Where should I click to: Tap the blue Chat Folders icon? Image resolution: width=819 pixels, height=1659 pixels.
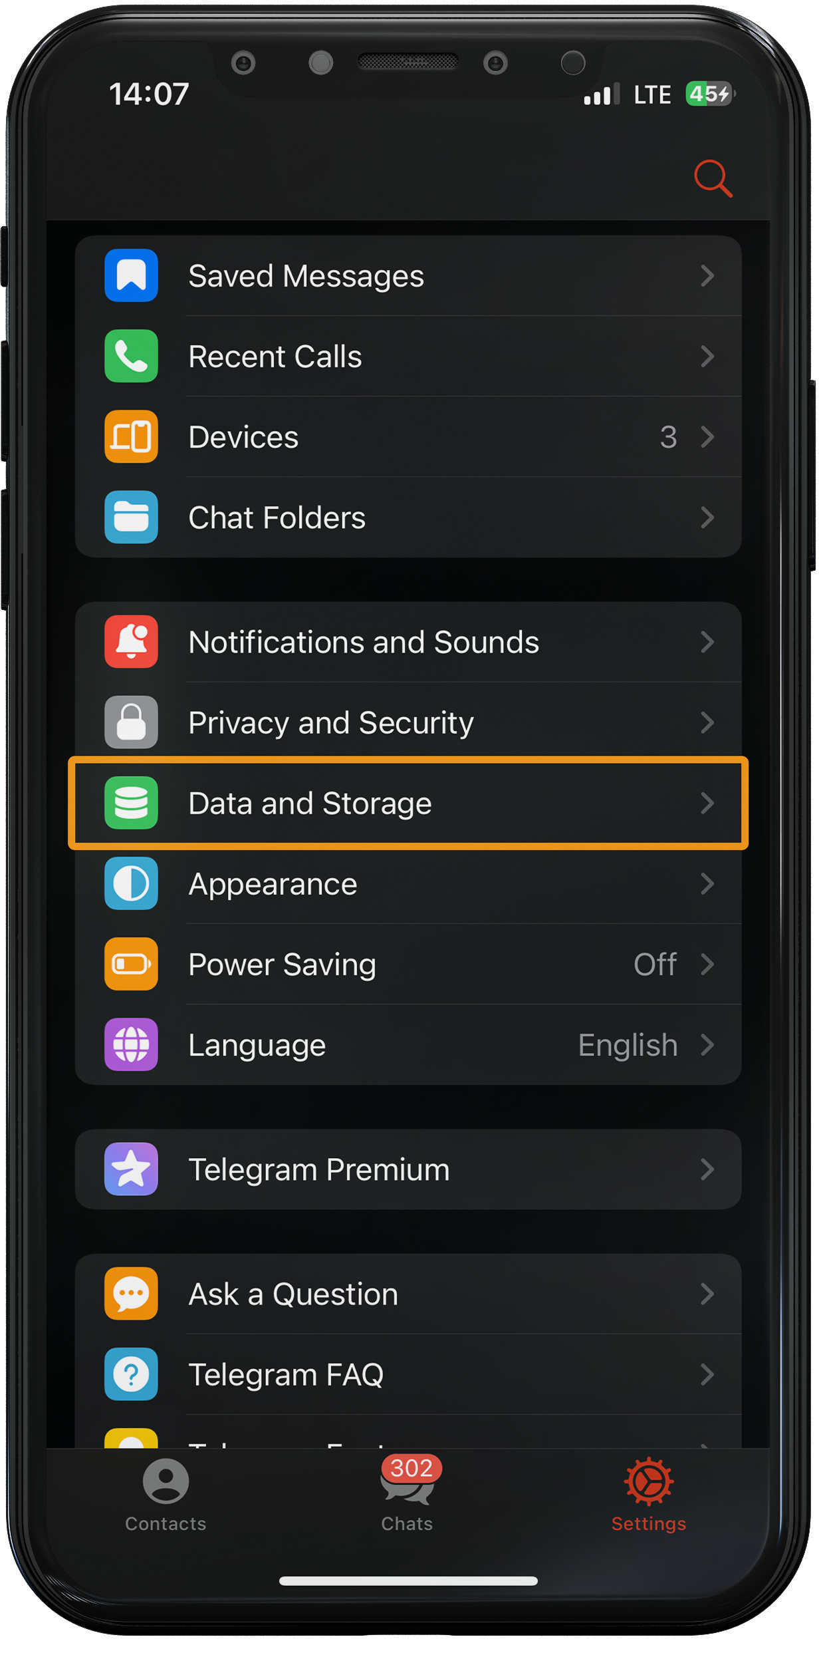(131, 517)
